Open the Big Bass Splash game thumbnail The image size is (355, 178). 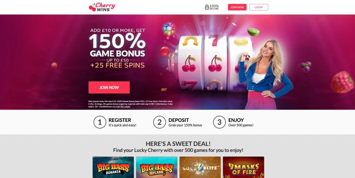pos(157,167)
